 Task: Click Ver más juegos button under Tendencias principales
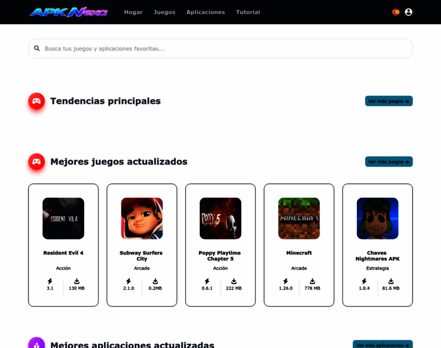coord(389,101)
